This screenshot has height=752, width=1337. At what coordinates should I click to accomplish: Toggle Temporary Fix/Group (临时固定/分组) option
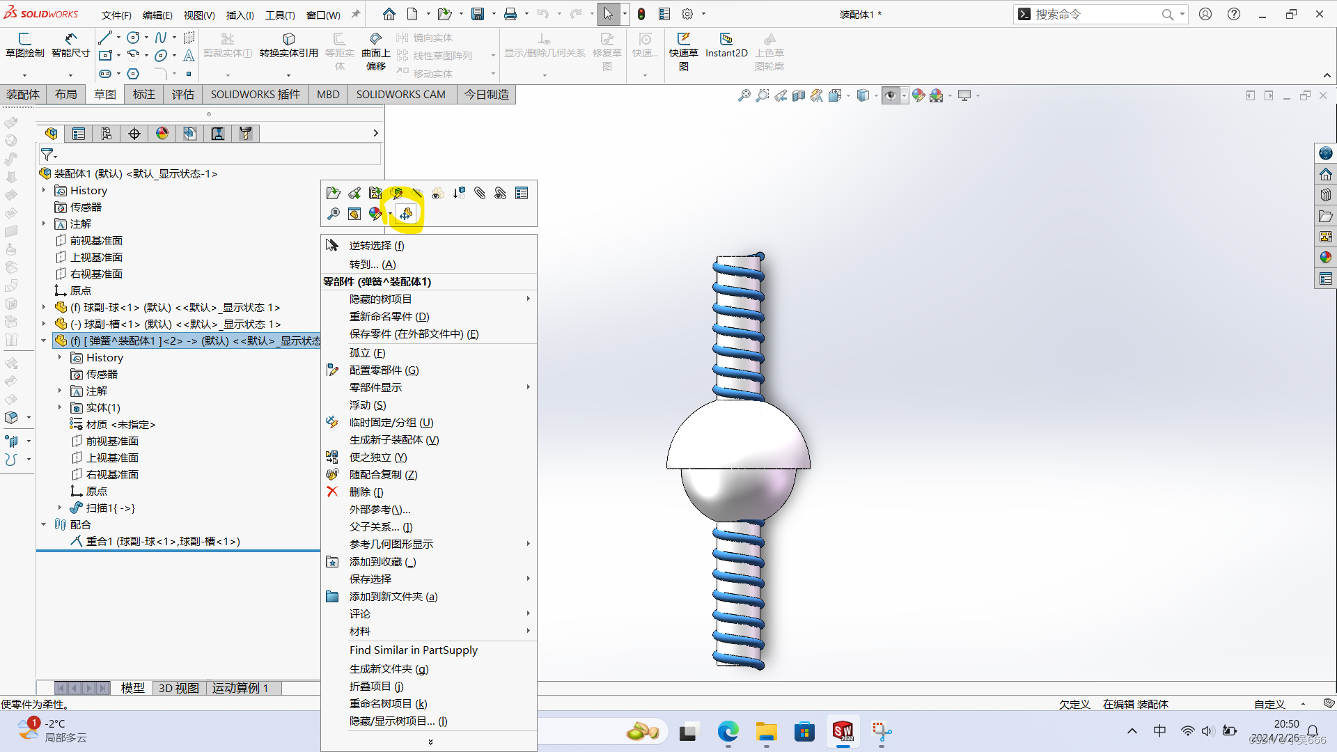click(391, 422)
